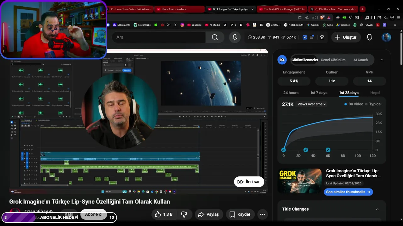Click the YouTube search magnifier button
403x226 pixels.
pos(215,37)
